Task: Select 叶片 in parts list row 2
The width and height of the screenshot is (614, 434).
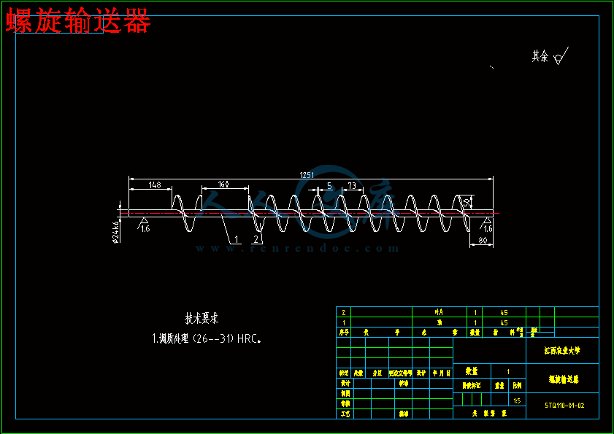Action: (439, 312)
